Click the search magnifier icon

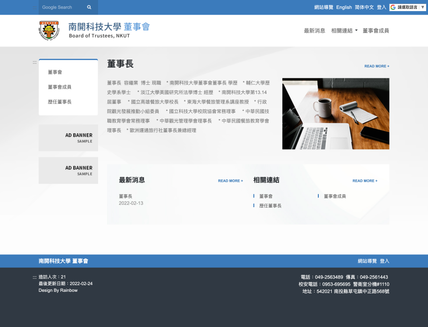click(x=89, y=7)
